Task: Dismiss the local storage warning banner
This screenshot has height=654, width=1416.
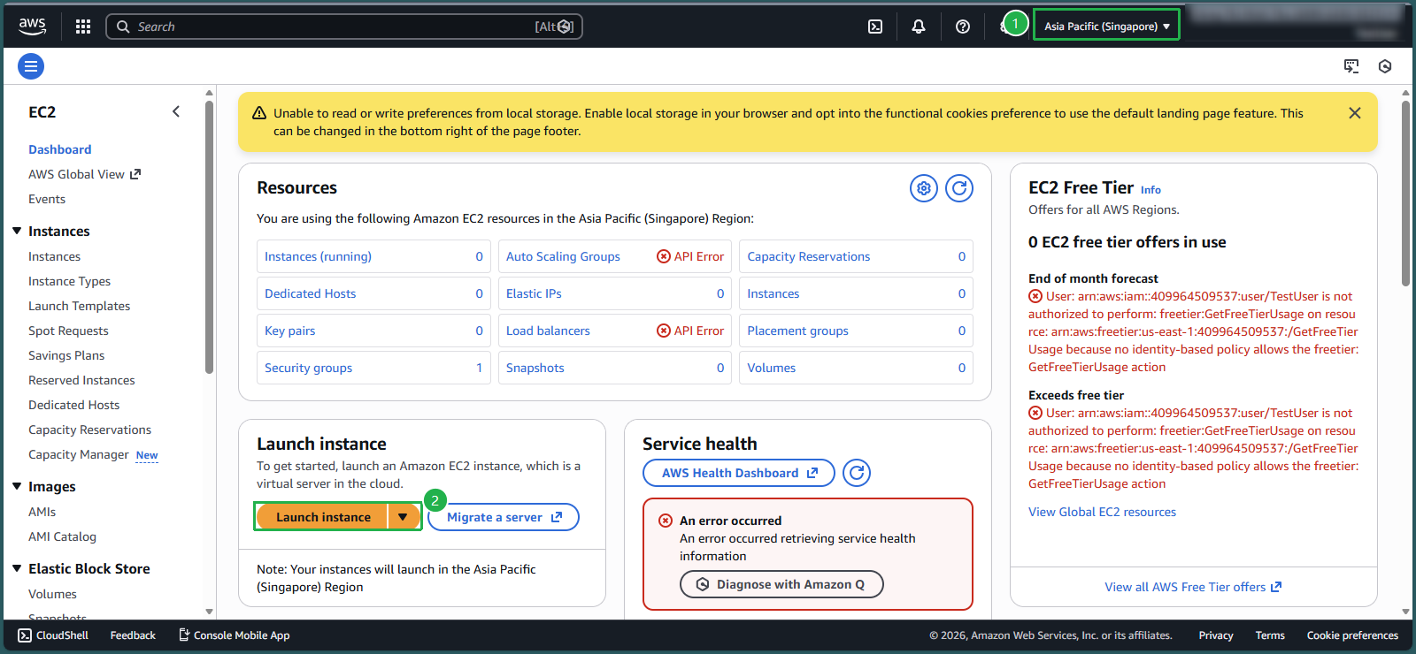Action: [x=1355, y=113]
